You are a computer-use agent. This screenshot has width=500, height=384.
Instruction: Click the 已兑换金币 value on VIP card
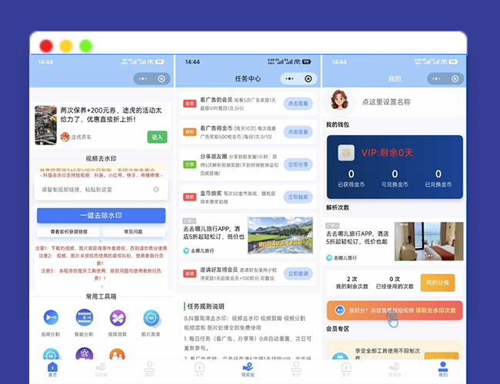click(x=438, y=174)
